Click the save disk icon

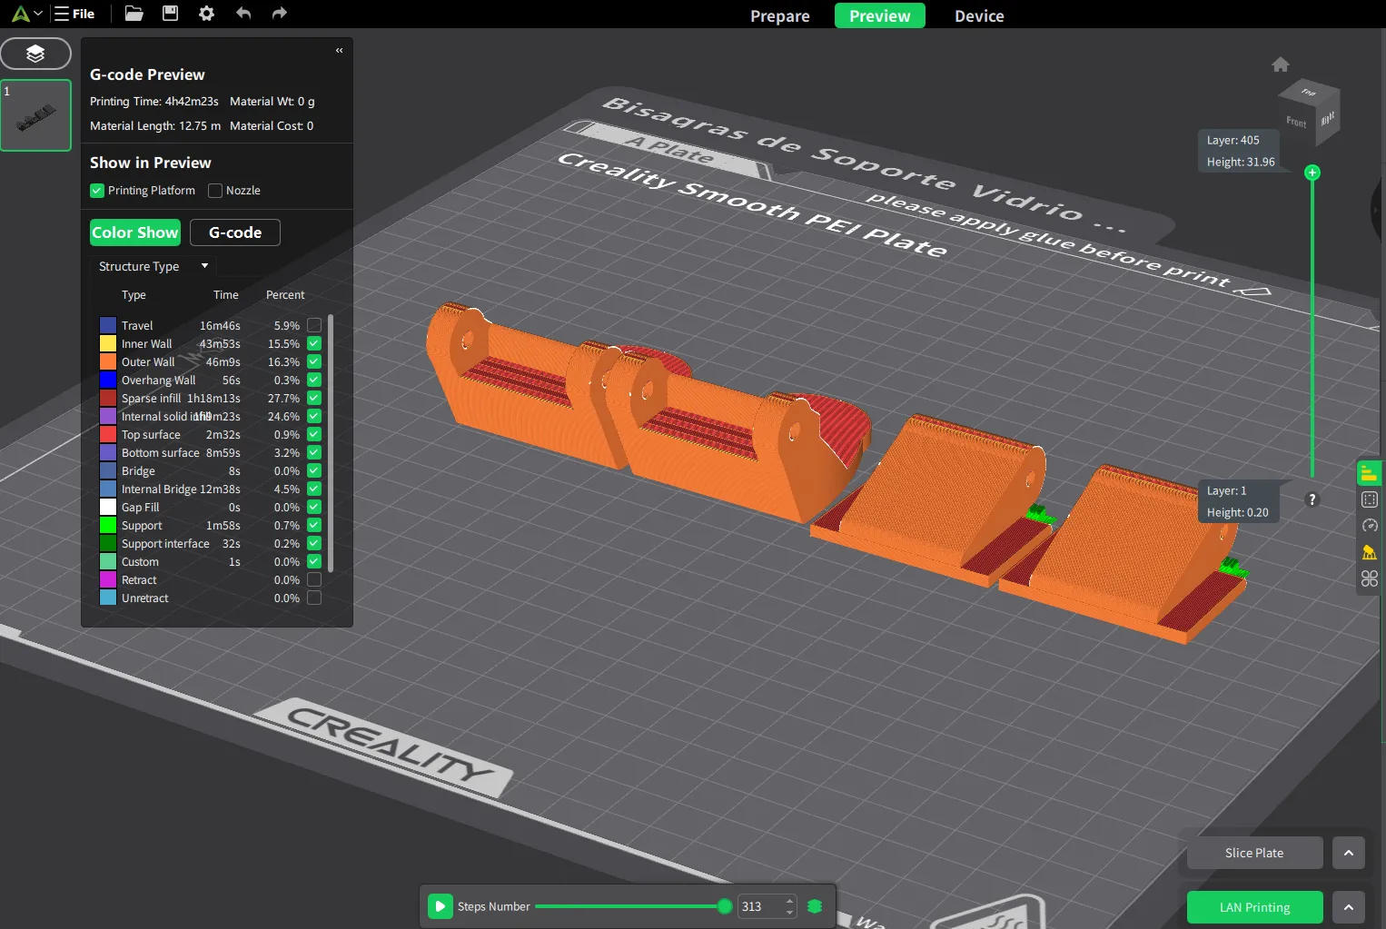click(170, 14)
